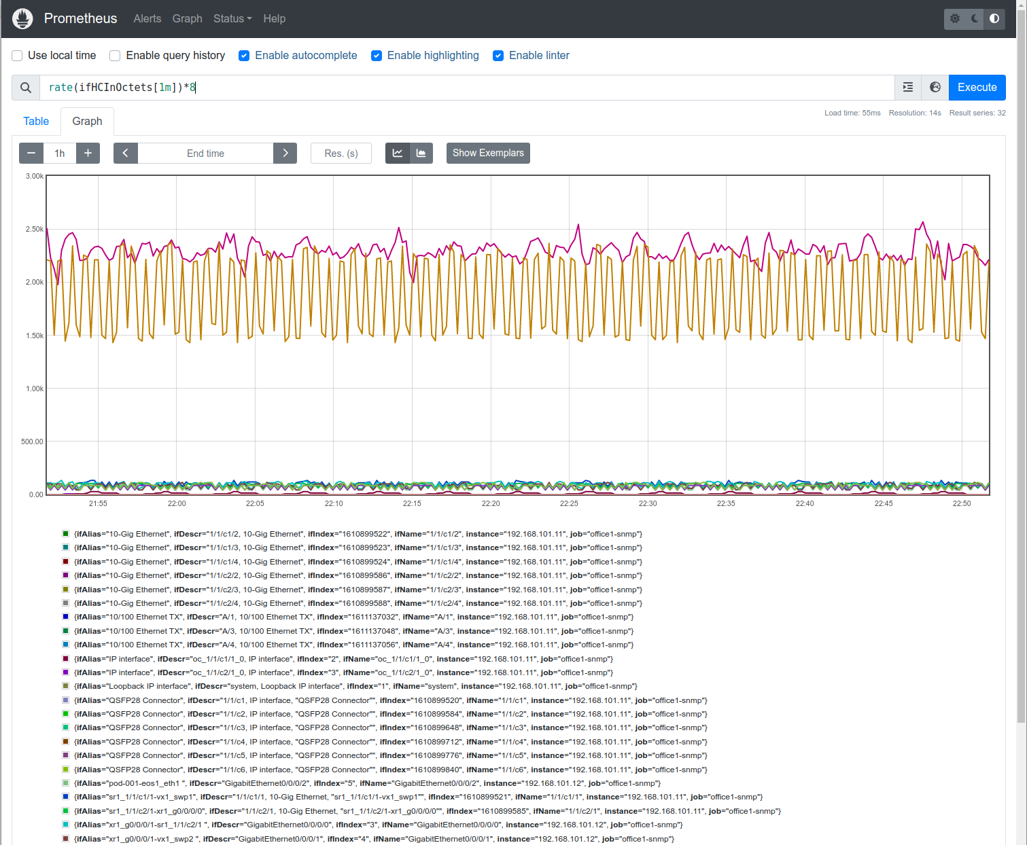Image resolution: width=1027 pixels, height=845 pixels.
Task: Click the End time input field
Action: coord(205,153)
